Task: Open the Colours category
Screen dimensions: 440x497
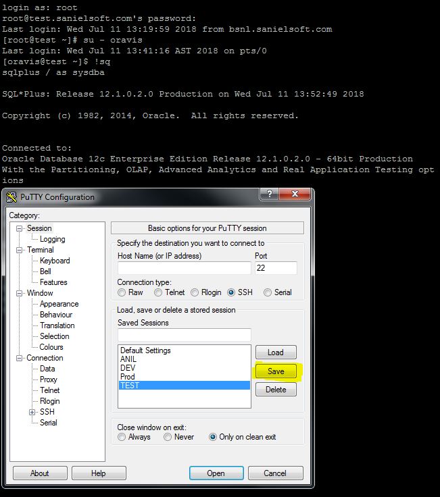Action: tap(51, 347)
